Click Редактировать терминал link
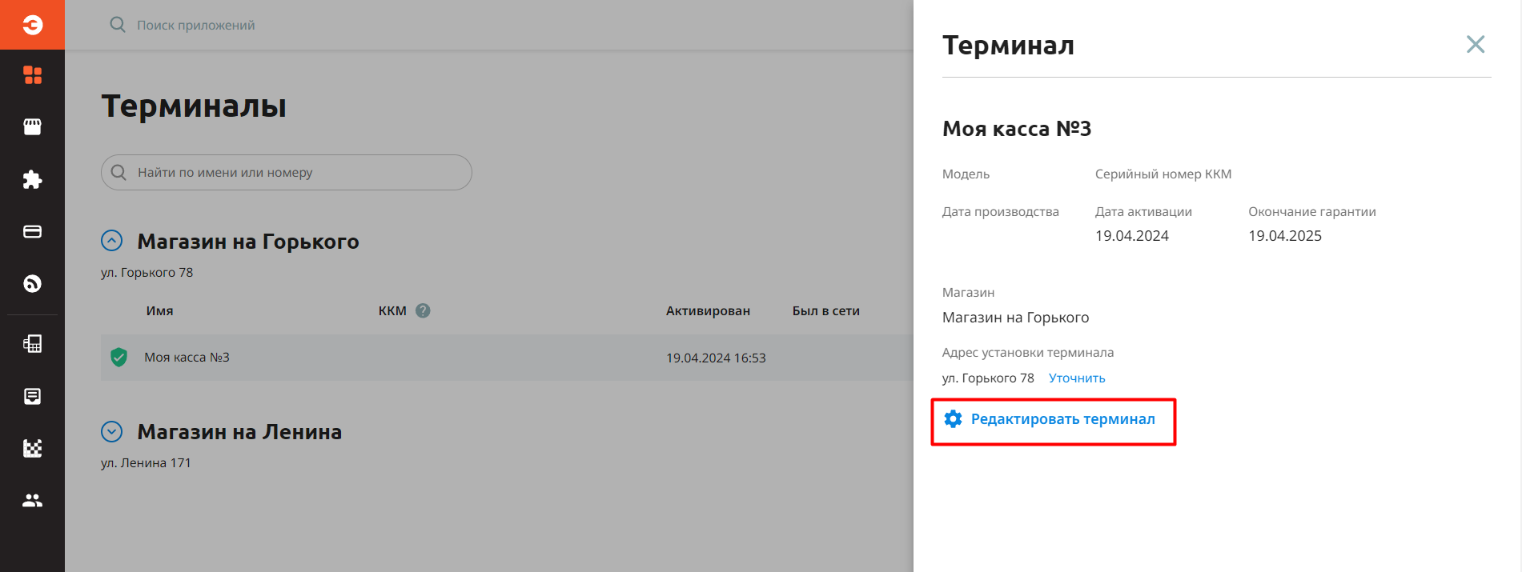Screen dimensions: 1522x572 point(1062,419)
